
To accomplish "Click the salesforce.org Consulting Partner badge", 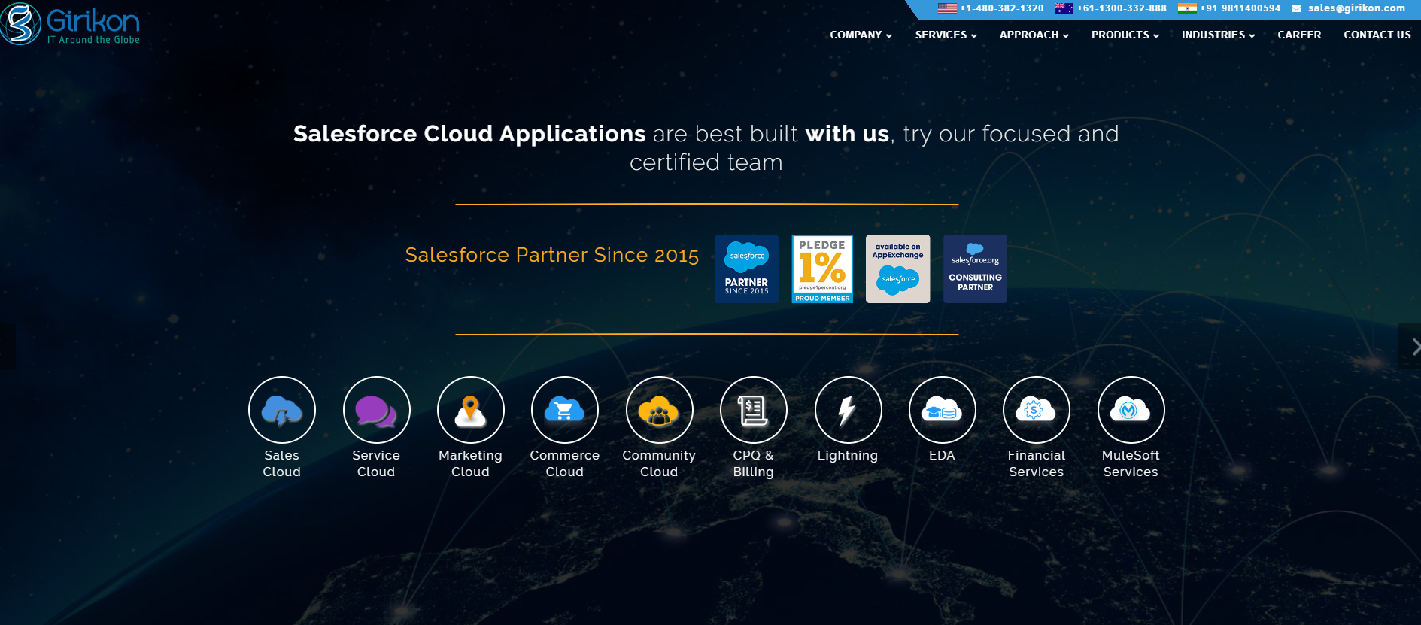I will [x=975, y=269].
